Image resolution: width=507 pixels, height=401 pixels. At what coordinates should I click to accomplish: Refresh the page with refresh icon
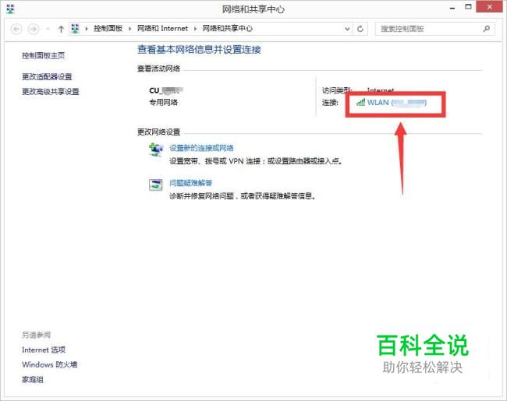coord(360,29)
